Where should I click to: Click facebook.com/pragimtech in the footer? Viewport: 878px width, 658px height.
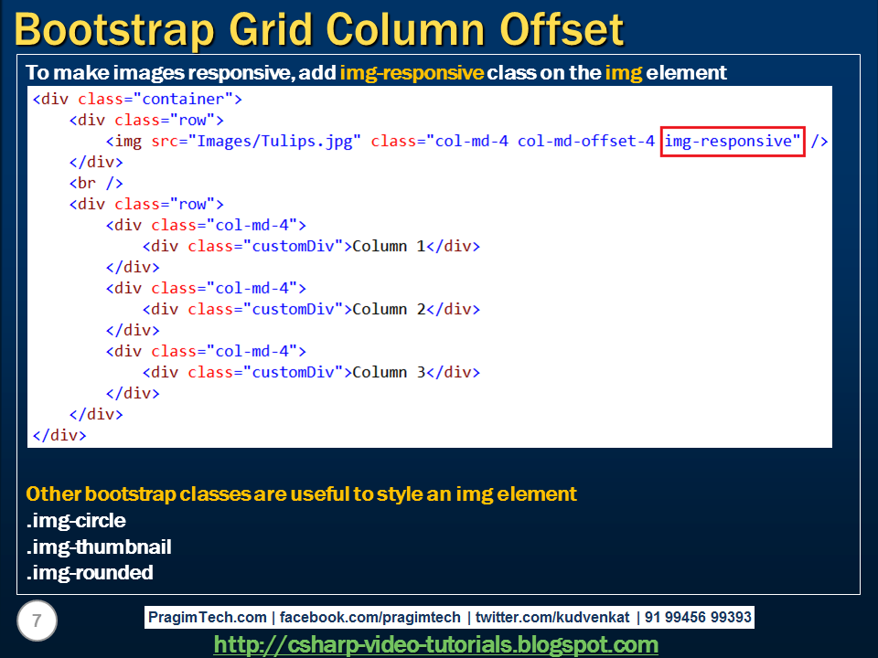(369, 617)
